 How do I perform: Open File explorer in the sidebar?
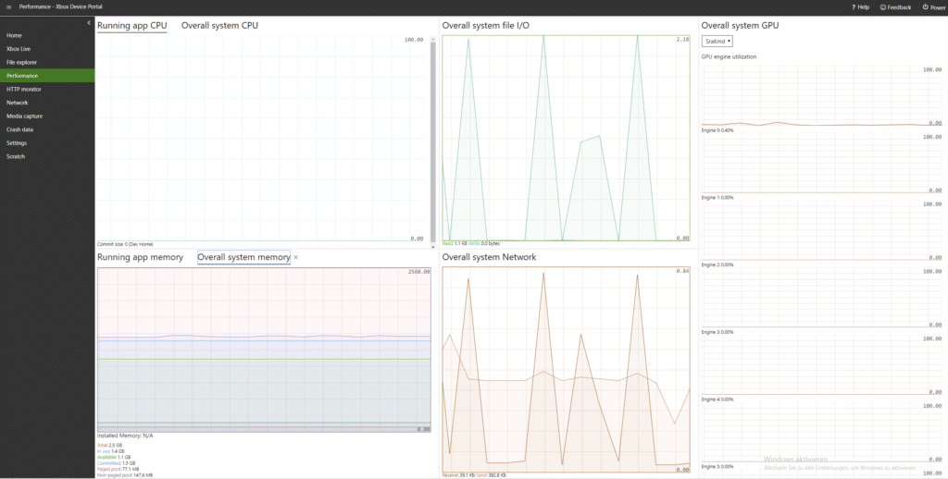coord(47,62)
